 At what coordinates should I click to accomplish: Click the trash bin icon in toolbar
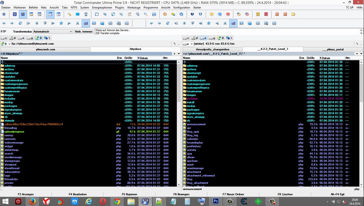[x=86, y=14]
